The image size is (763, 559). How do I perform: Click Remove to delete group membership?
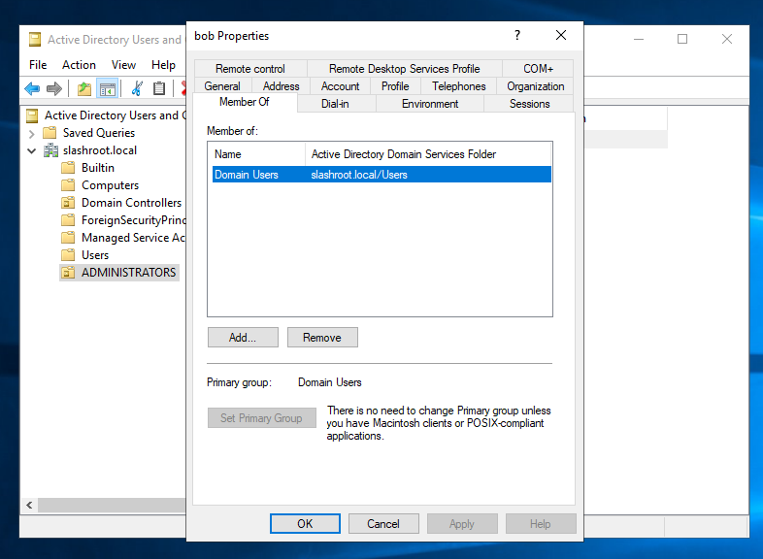322,338
